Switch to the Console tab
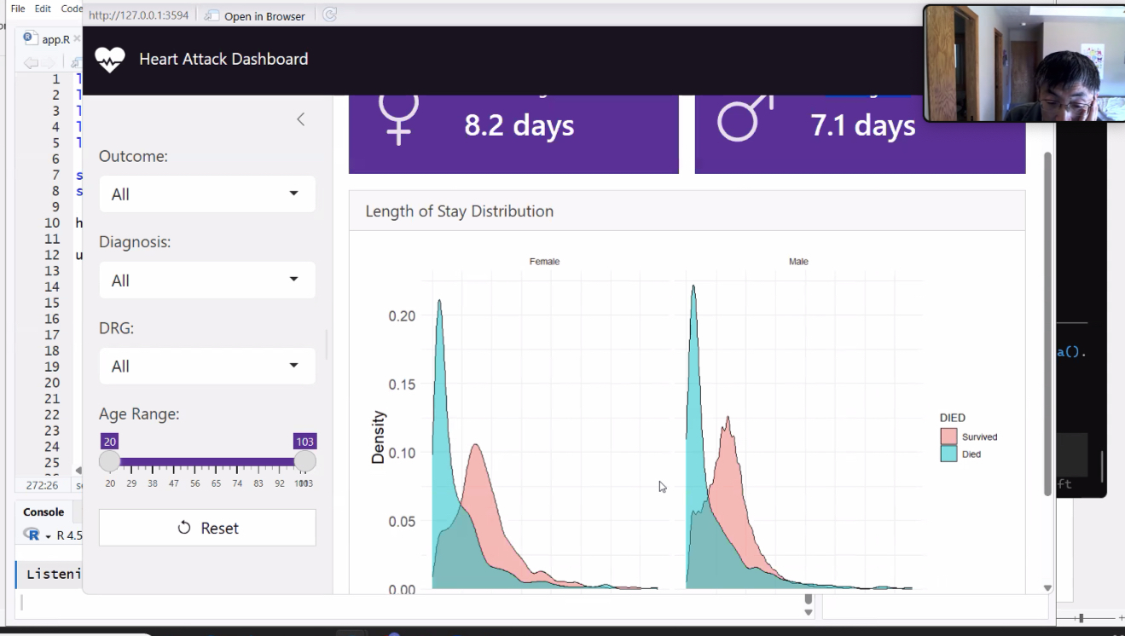This screenshot has height=636, width=1125. point(43,512)
